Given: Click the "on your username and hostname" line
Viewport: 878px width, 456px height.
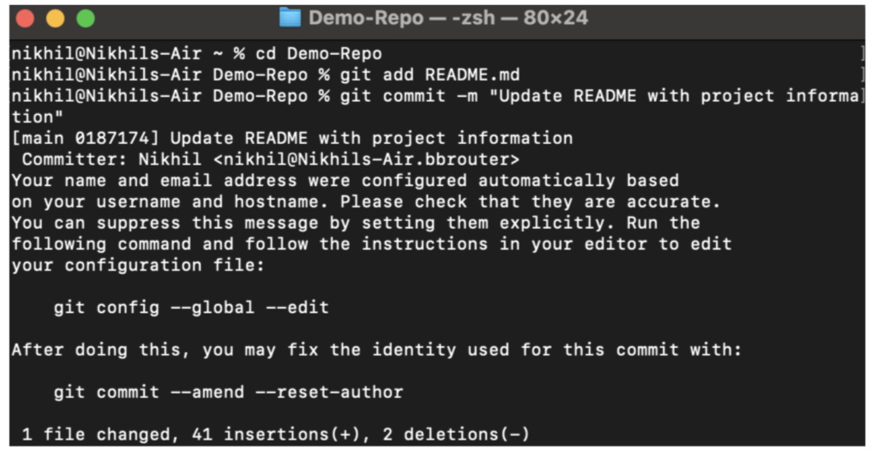Looking at the screenshot, I should point(365,201).
